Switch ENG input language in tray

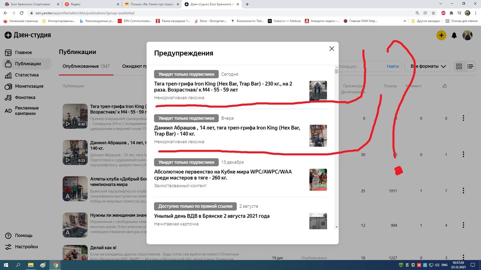(x=444, y=265)
